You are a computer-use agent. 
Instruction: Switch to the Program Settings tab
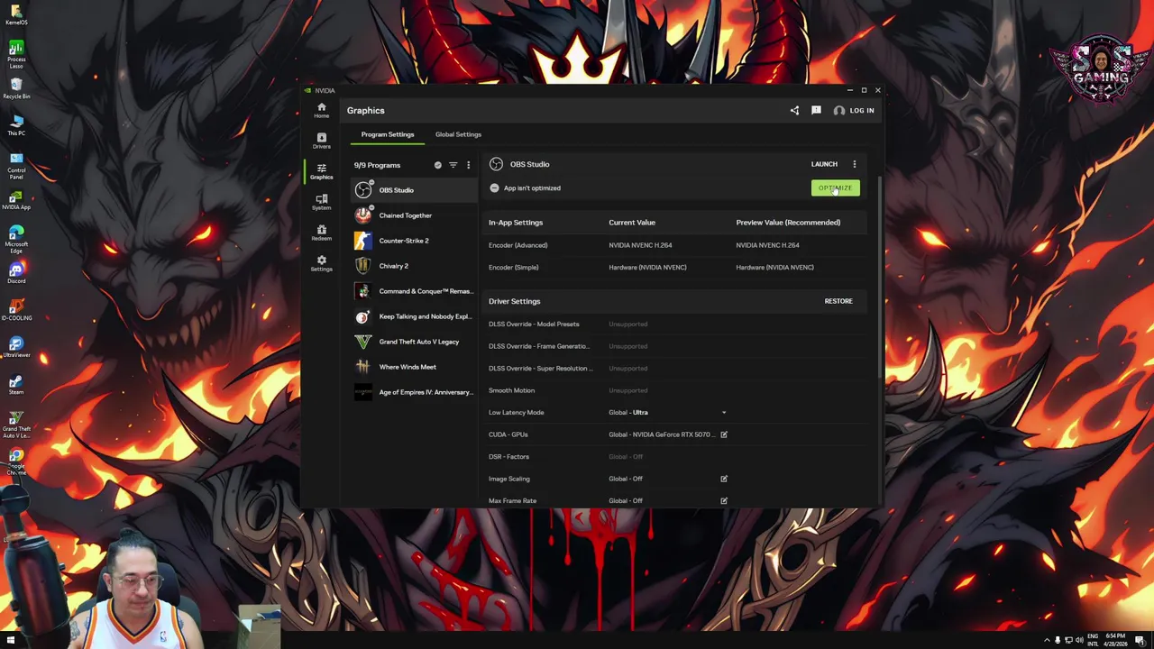click(388, 134)
